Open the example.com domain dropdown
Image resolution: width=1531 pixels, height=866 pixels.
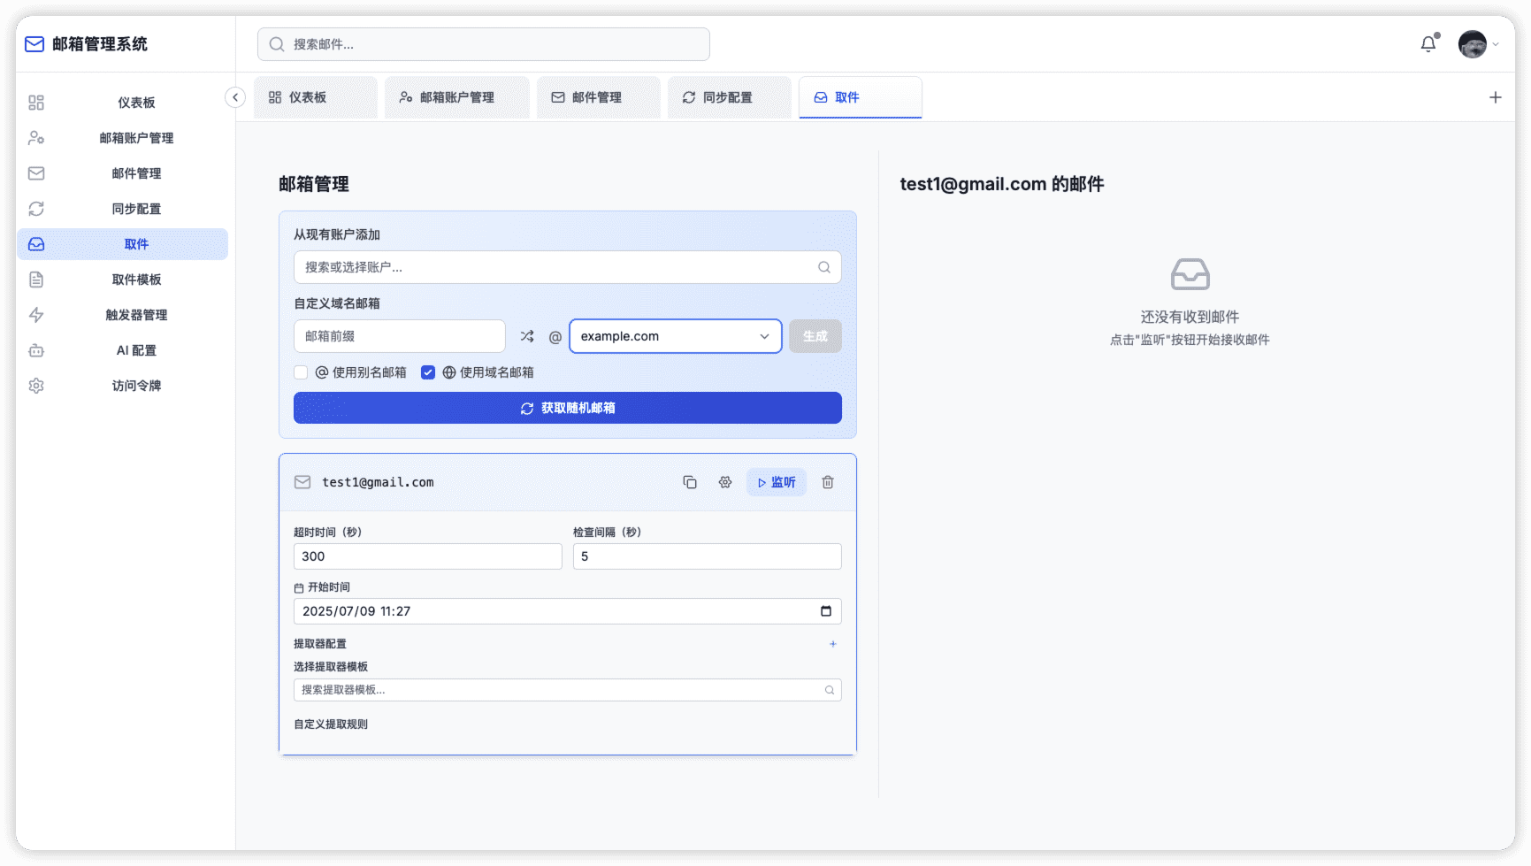[x=676, y=336]
